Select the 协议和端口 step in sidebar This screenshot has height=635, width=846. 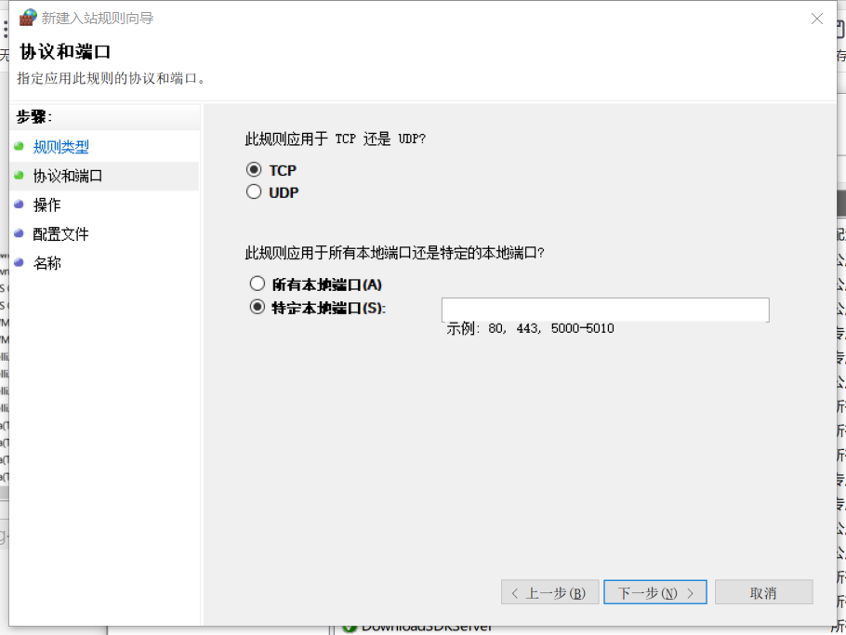(x=68, y=176)
